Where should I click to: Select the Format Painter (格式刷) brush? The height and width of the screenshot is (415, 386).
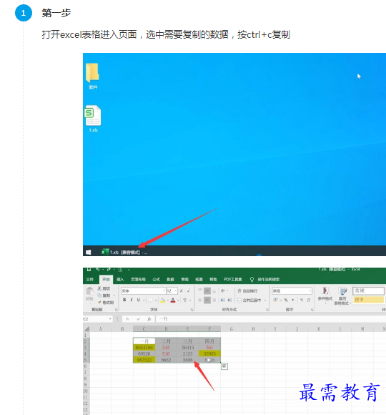pyautogui.click(x=106, y=302)
